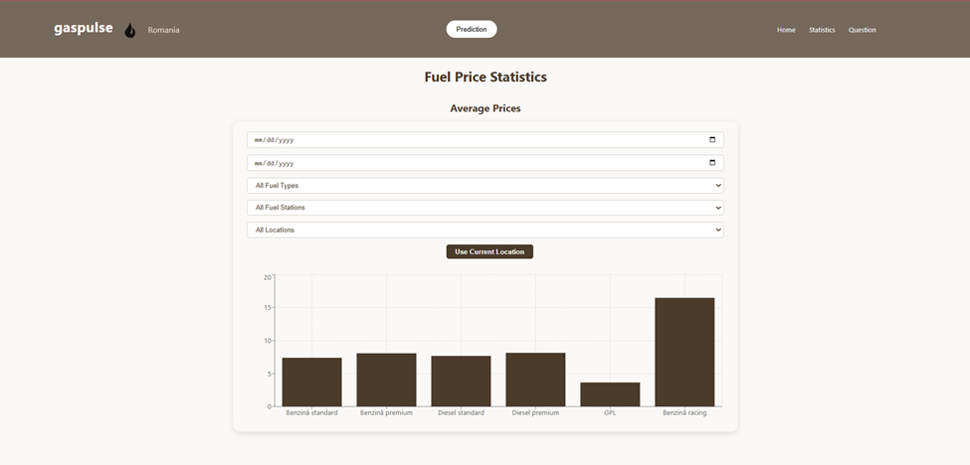
Task: Click the Benzină racing bar
Action: coord(684,353)
